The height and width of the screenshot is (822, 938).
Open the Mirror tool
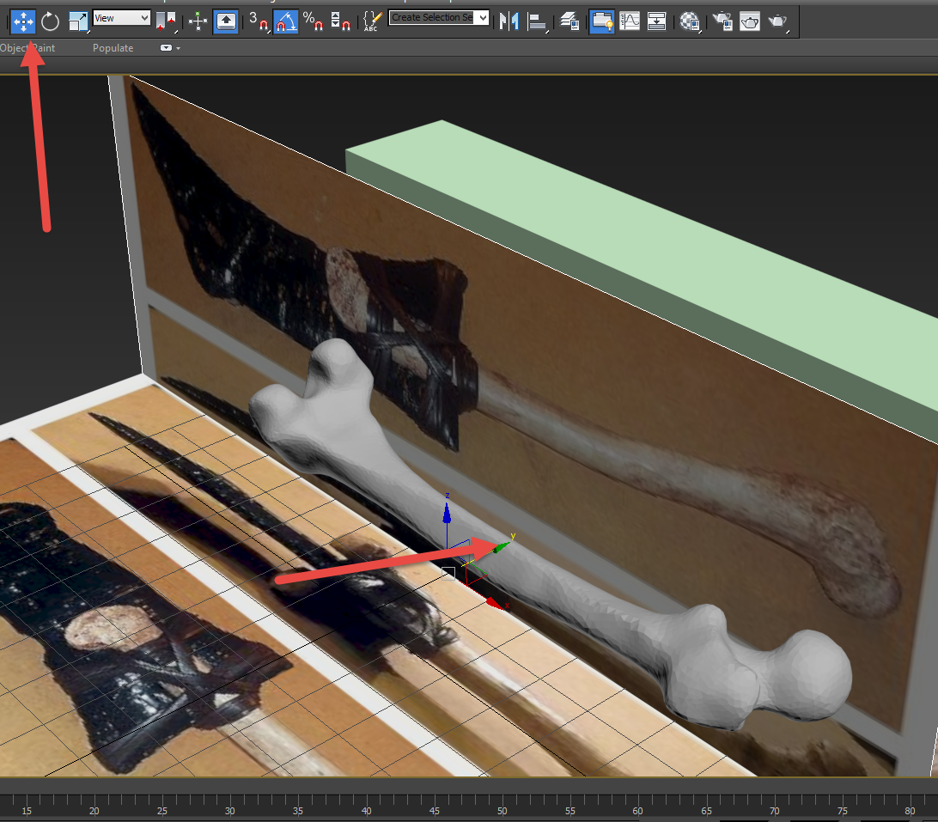pos(509,21)
